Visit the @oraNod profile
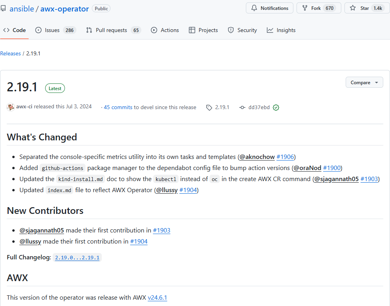Viewport: 390px width, 306px height. 307,168
